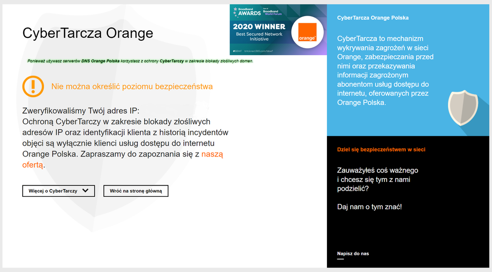Screen dimensions: 492x272
Task: Click the green DNS Orange Polska notice
Action: point(140,61)
